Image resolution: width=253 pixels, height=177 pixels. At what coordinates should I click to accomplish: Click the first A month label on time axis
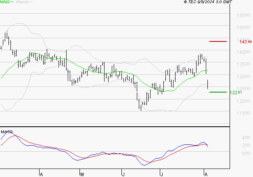tap(41, 175)
